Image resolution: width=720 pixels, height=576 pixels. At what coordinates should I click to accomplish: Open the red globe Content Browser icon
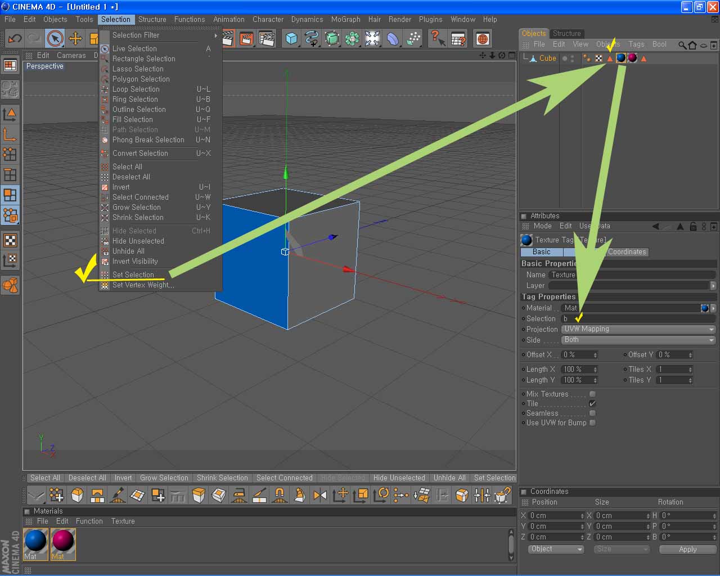pos(482,38)
